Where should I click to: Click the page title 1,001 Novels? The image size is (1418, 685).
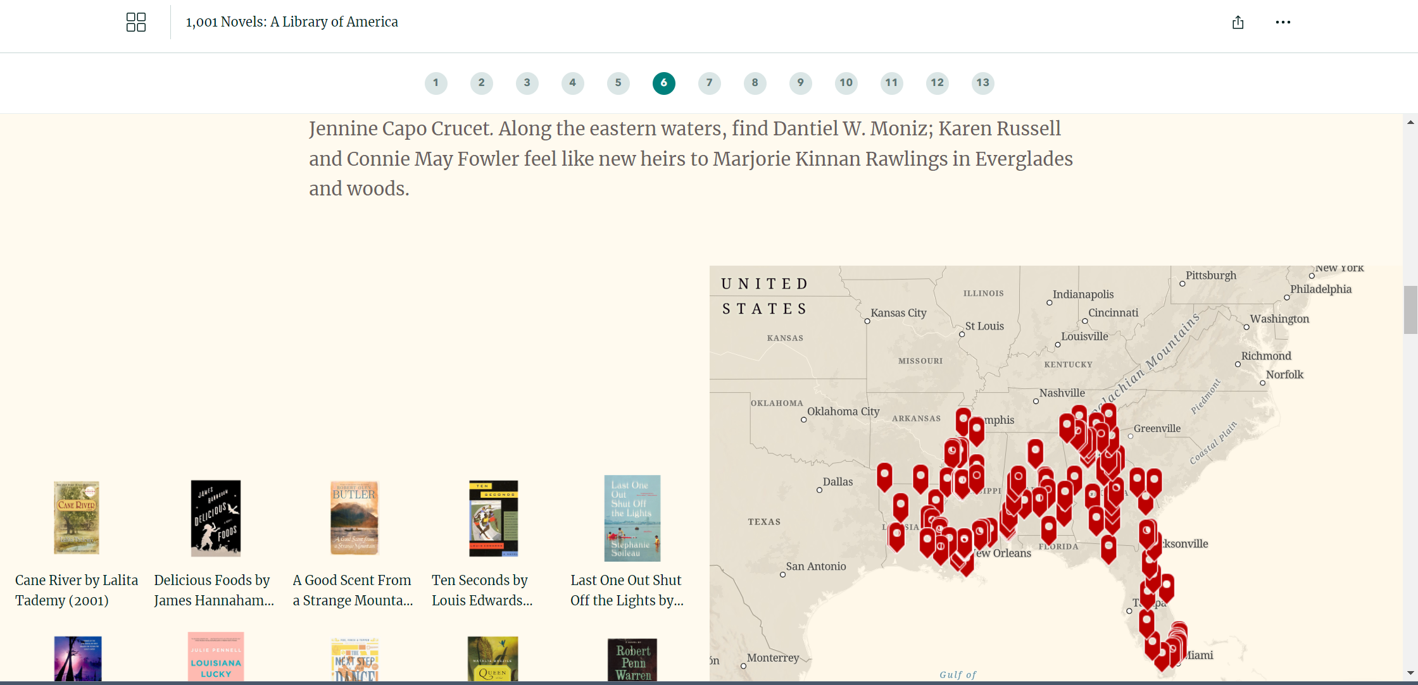(292, 22)
